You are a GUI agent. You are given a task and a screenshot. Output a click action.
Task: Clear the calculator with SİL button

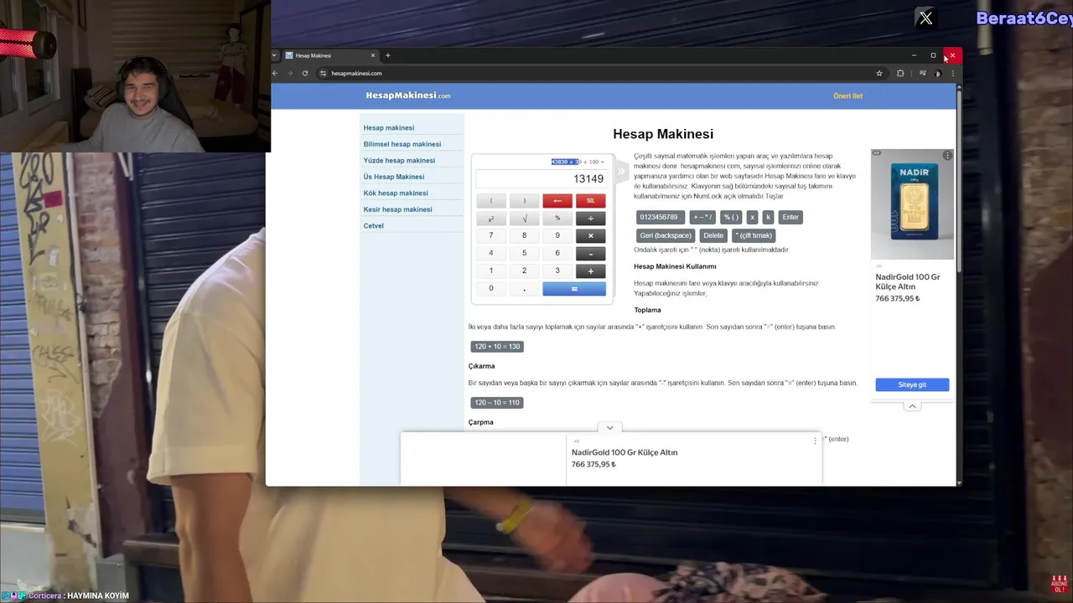590,201
